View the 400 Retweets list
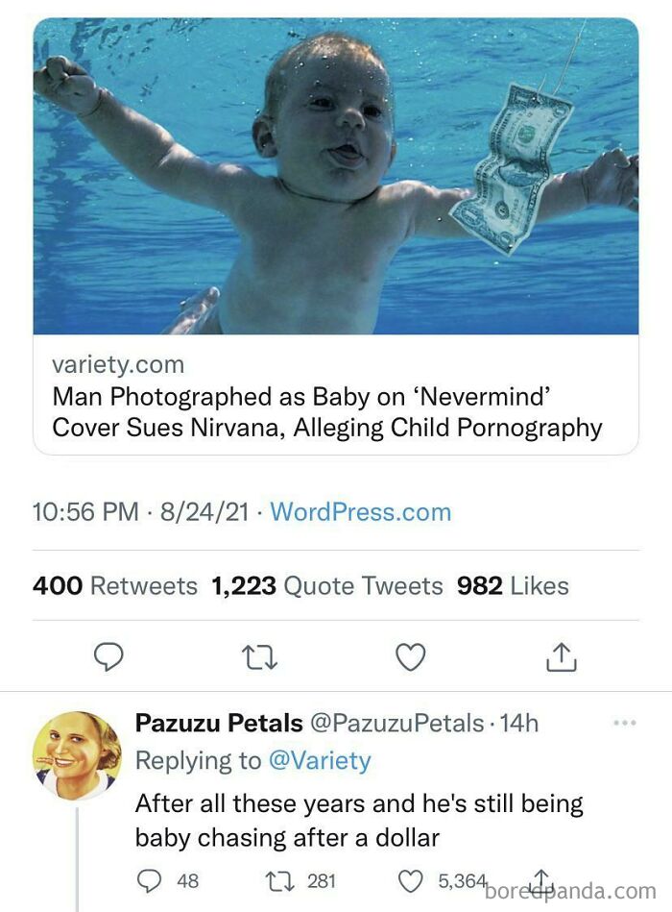Screen dimensions: 672x912 tap(114, 585)
